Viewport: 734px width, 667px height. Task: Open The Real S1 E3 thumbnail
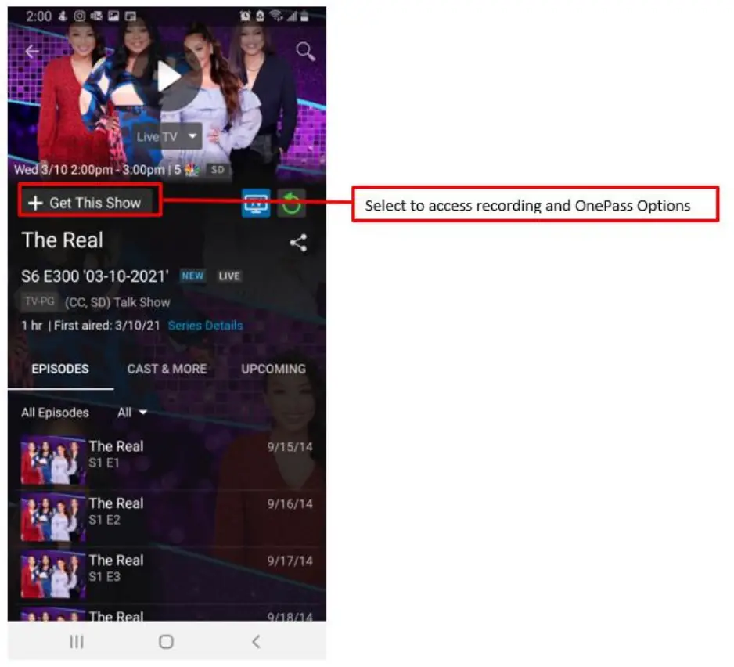(53, 575)
